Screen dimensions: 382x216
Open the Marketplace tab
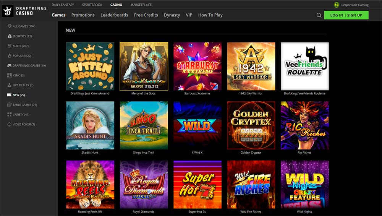point(141,5)
